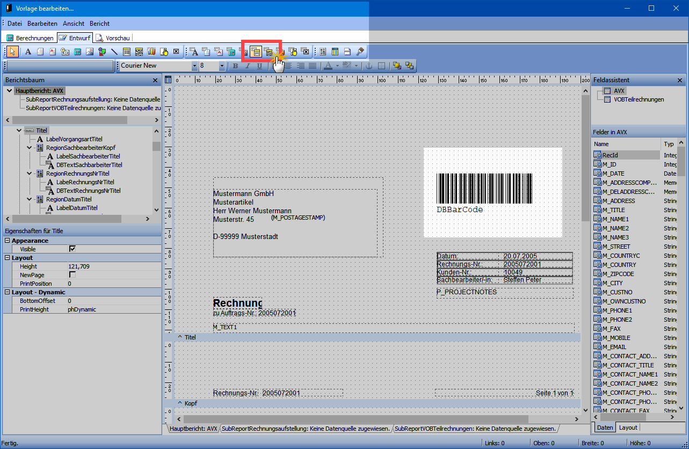689x449 pixels.
Task: Toggle bold formatting
Action: click(235, 66)
